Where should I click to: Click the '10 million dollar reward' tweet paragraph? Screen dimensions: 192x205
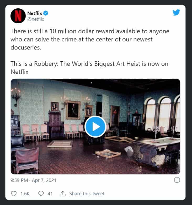[90, 39]
